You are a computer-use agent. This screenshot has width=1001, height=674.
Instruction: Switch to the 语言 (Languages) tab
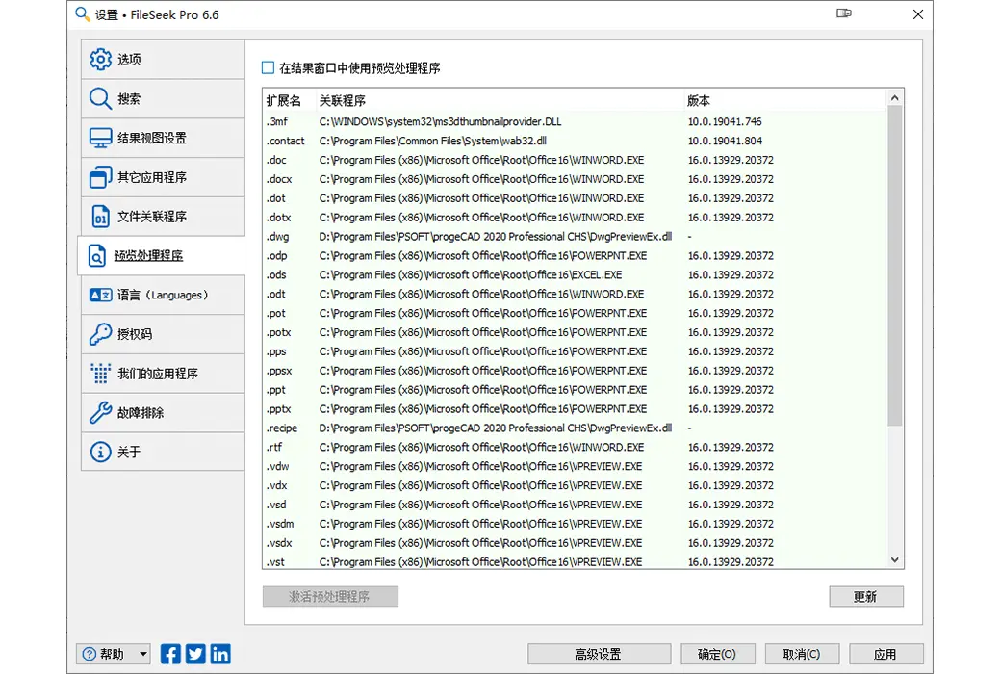[x=163, y=295]
